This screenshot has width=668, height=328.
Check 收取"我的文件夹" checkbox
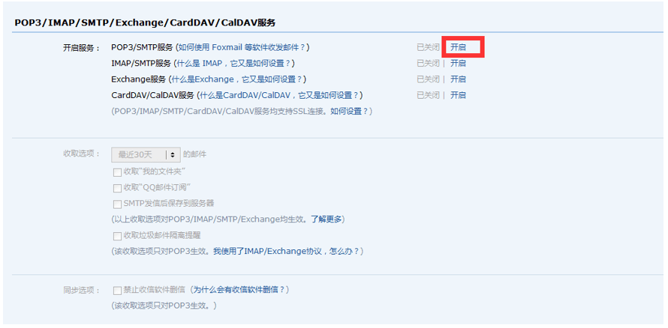pyautogui.click(x=117, y=172)
